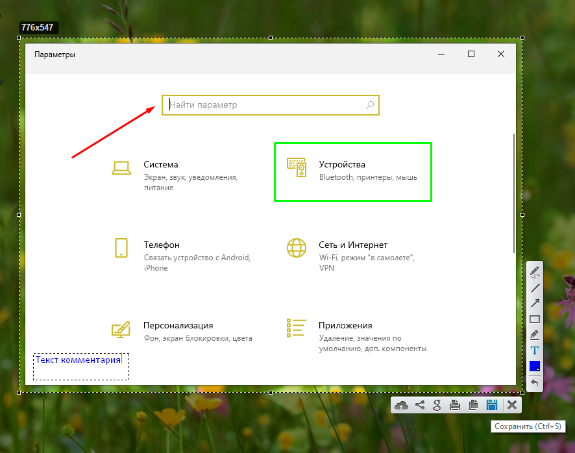Click the Share icon
The width and height of the screenshot is (575, 453).
[420, 406]
